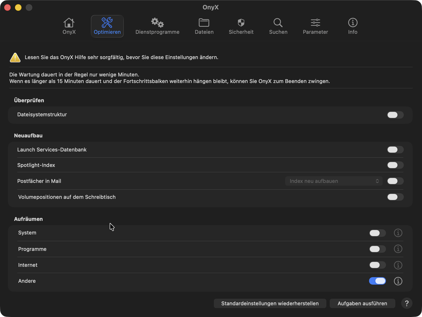The width and height of the screenshot is (422, 317).
Task: Click the System row label
Action: click(x=27, y=233)
